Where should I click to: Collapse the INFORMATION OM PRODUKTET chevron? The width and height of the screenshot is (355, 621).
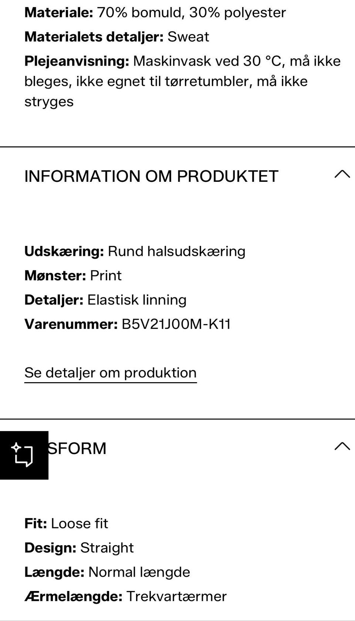click(x=342, y=174)
